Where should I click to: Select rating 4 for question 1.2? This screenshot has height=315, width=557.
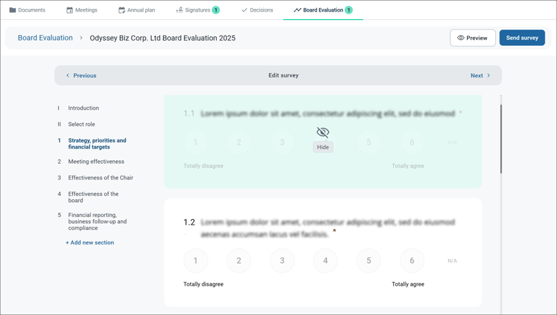[x=325, y=261]
